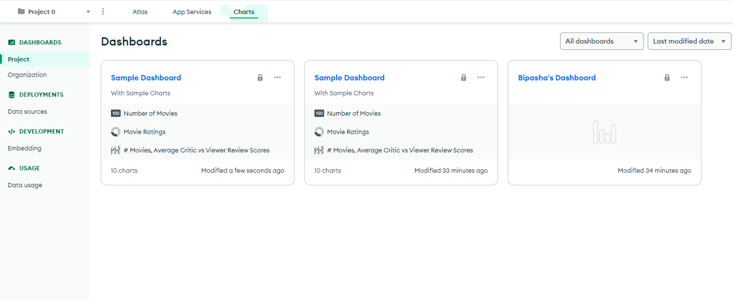The height and width of the screenshot is (300, 733).
Task: Click the Number of Movies numeric chart icon
Action: (x=116, y=113)
